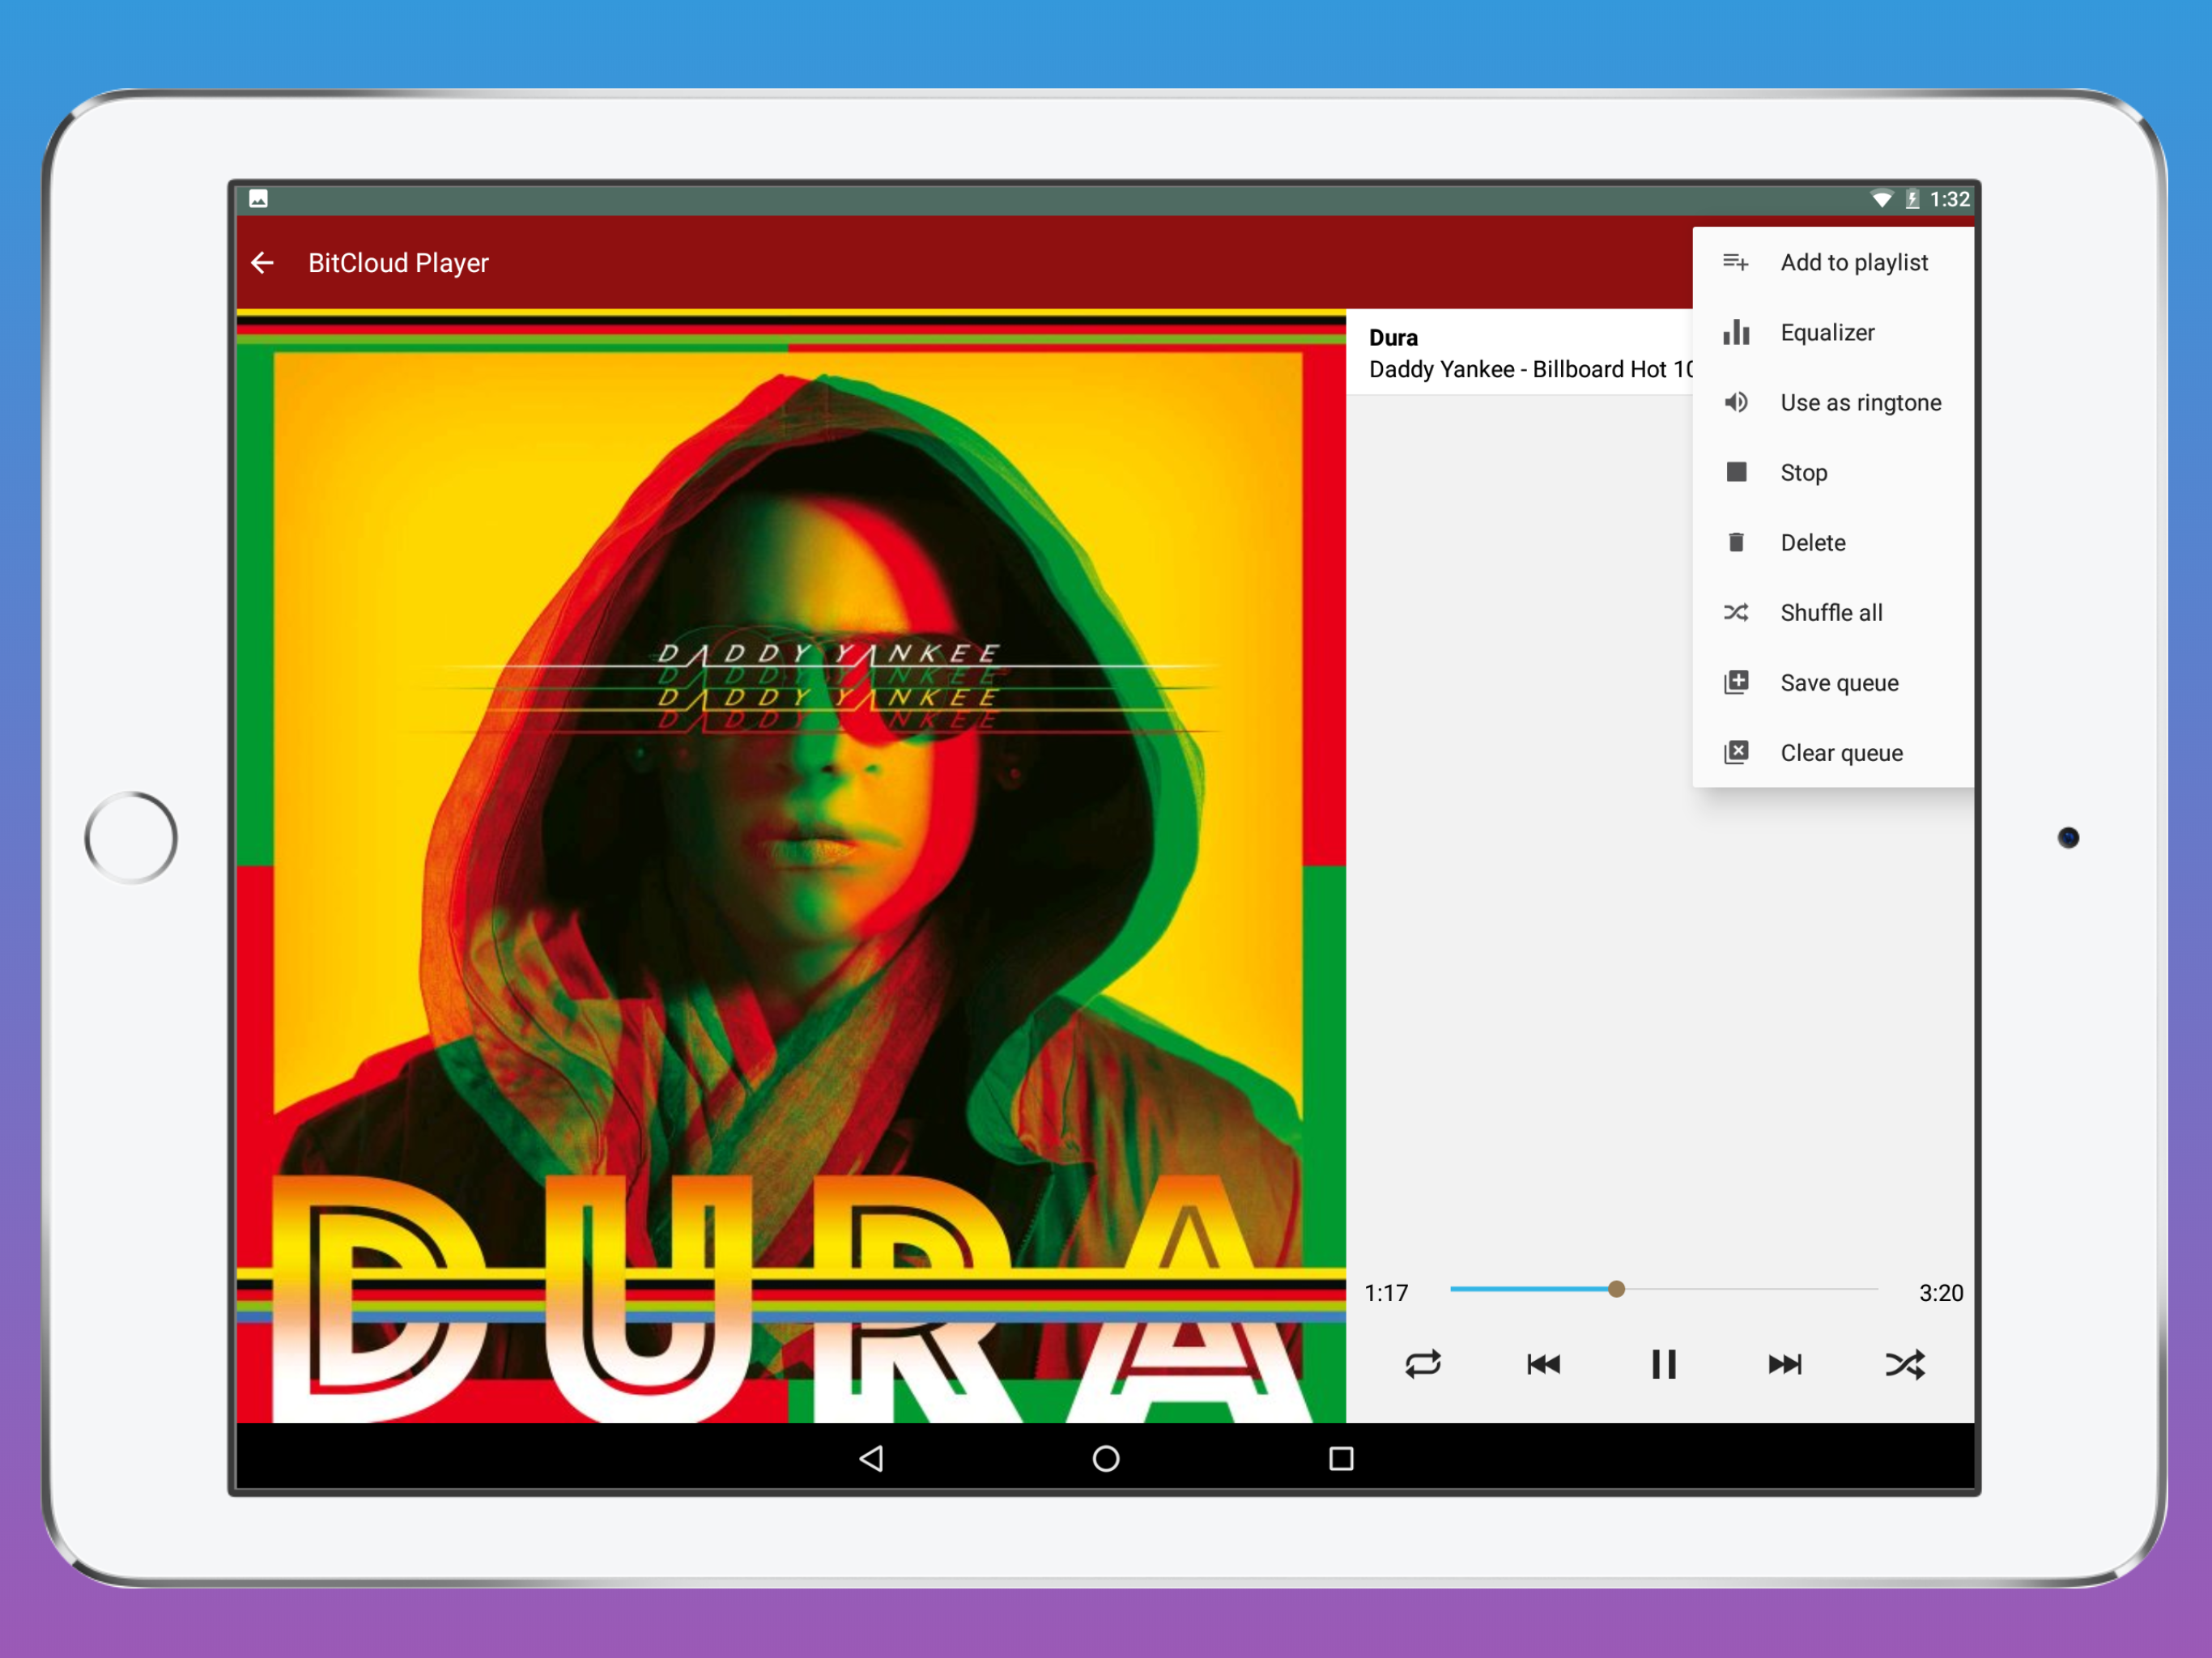Screen dimensions: 2212x1658
Task: Open the recent apps square button
Action: pyautogui.click(x=1341, y=1458)
